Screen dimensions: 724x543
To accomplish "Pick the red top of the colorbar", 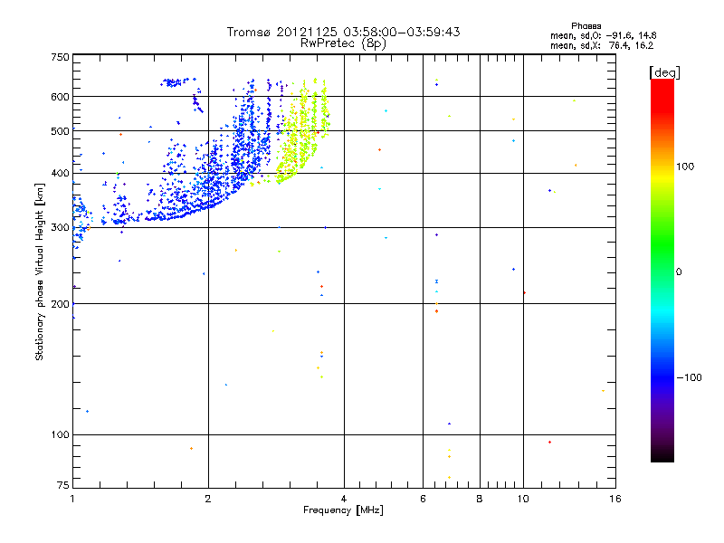I will tap(662, 84).
